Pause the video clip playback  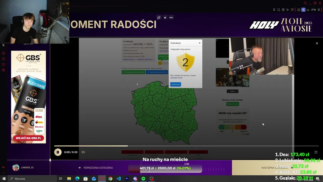click(x=58, y=152)
